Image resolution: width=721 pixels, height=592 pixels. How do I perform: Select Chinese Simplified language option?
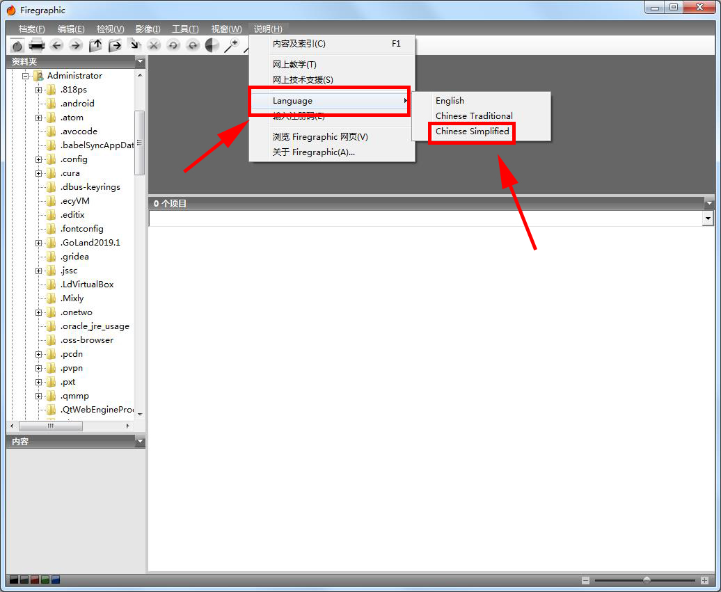(481, 131)
